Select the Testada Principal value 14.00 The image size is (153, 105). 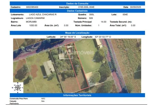pos(103,22)
